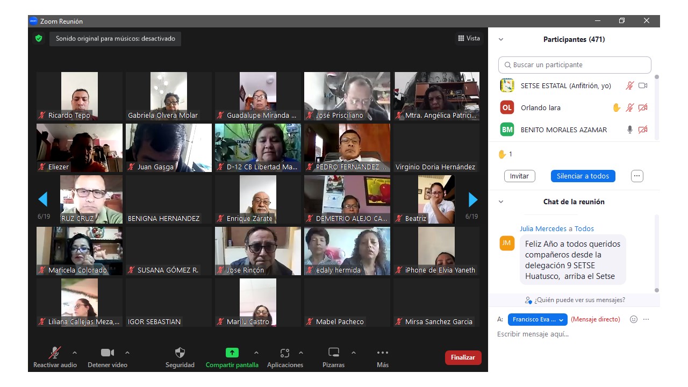Viewport: 688px width, 387px height.
Task: Collapse the Chat de la reunión panel
Action: pos(501,202)
